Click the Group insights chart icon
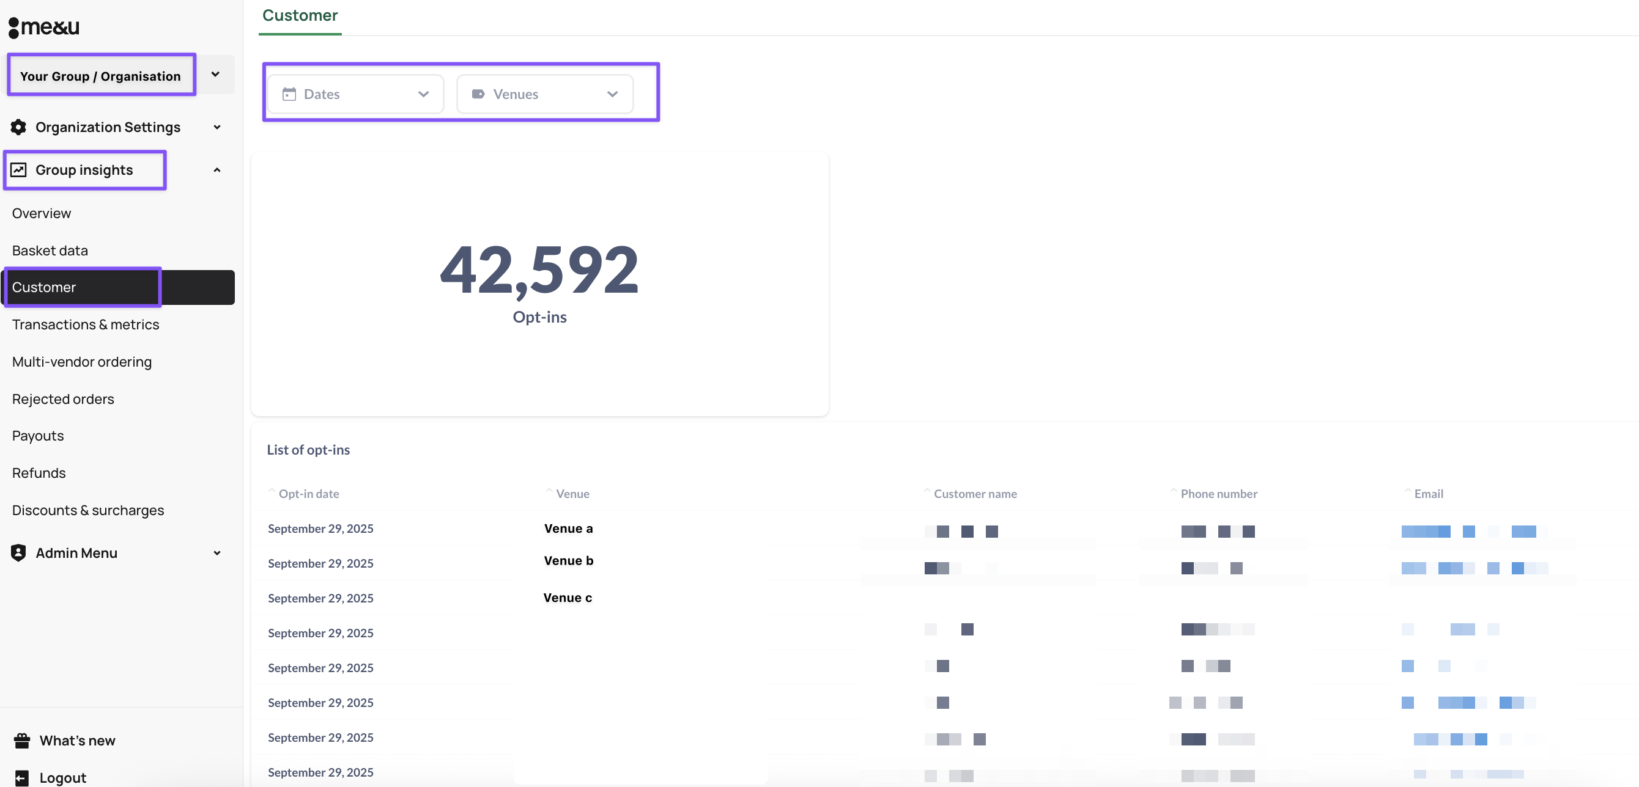 tap(18, 170)
